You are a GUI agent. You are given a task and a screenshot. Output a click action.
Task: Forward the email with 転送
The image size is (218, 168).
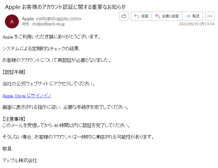click(x=192, y=16)
